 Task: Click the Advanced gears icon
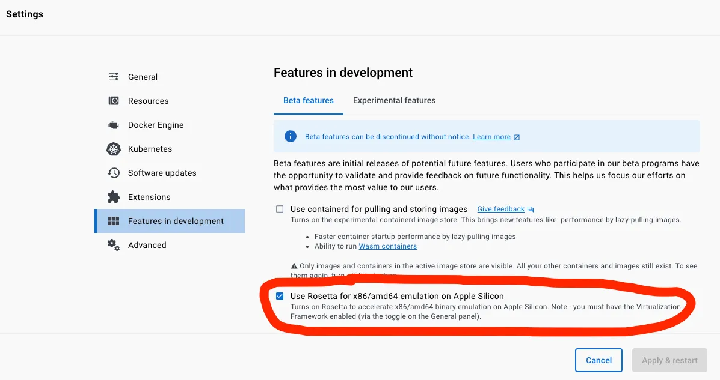click(x=114, y=245)
